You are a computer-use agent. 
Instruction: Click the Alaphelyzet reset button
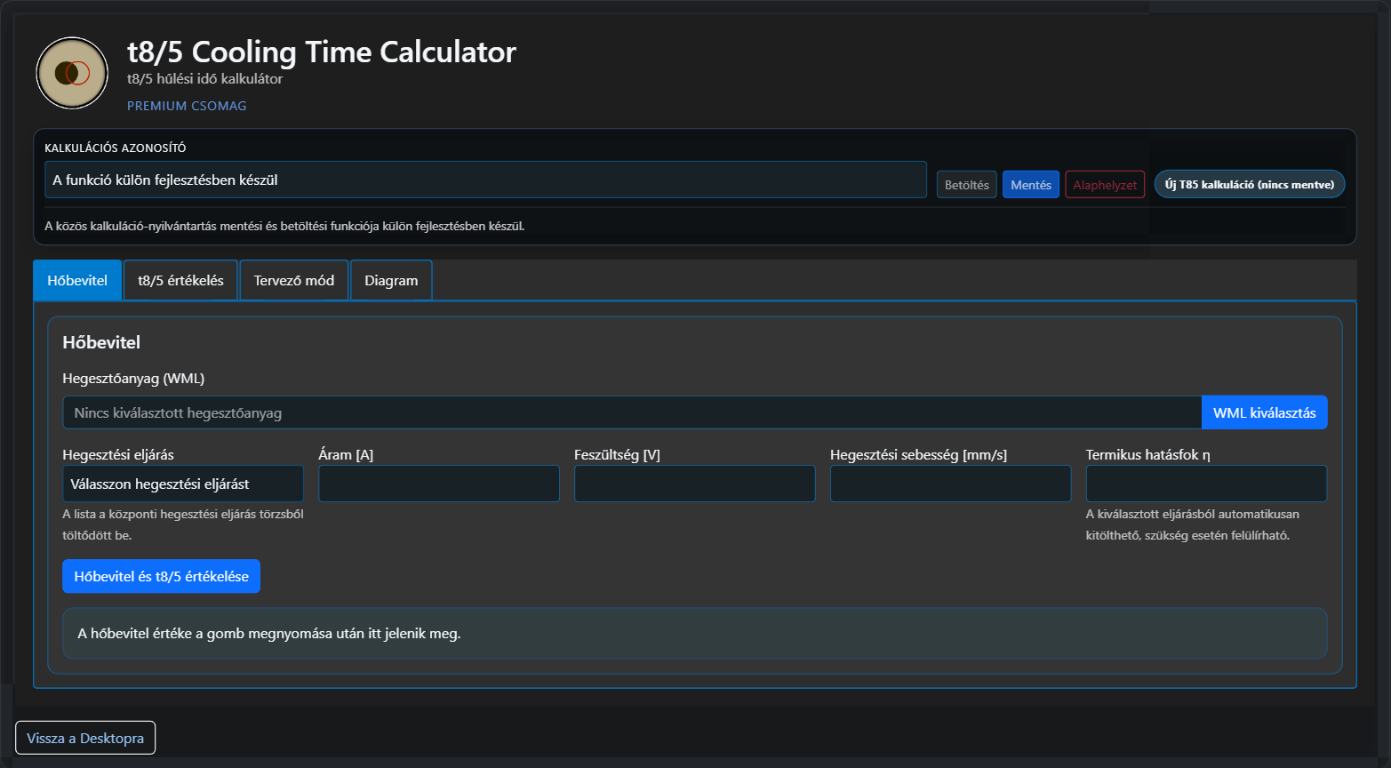coord(1105,185)
